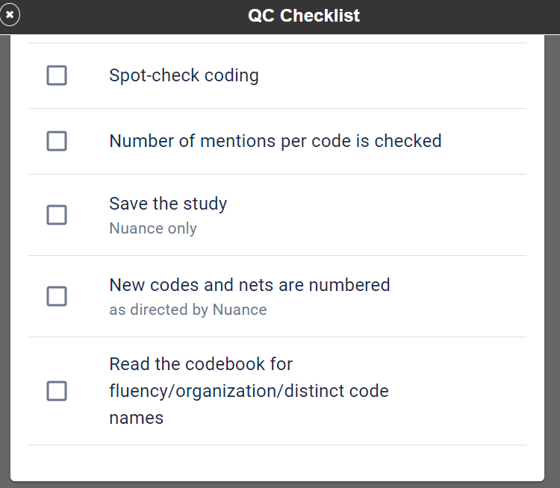The image size is (560, 488).
Task: Click the as directed by Nuance note
Action: (x=187, y=310)
